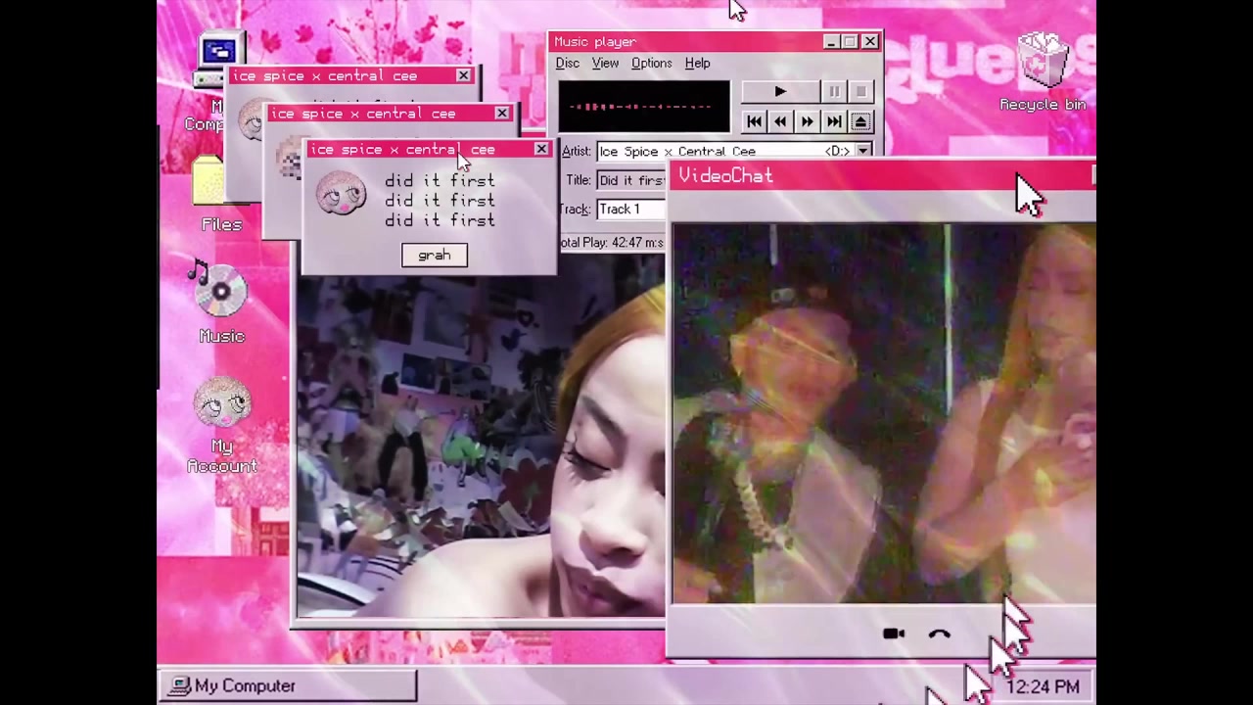The width and height of the screenshot is (1253, 705).
Task: Close the middle ice spice x central cee popup
Action: (x=502, y=114)
